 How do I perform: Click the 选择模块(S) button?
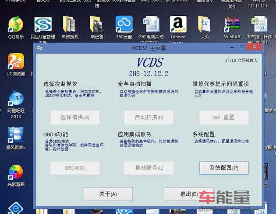pos(75,117)
